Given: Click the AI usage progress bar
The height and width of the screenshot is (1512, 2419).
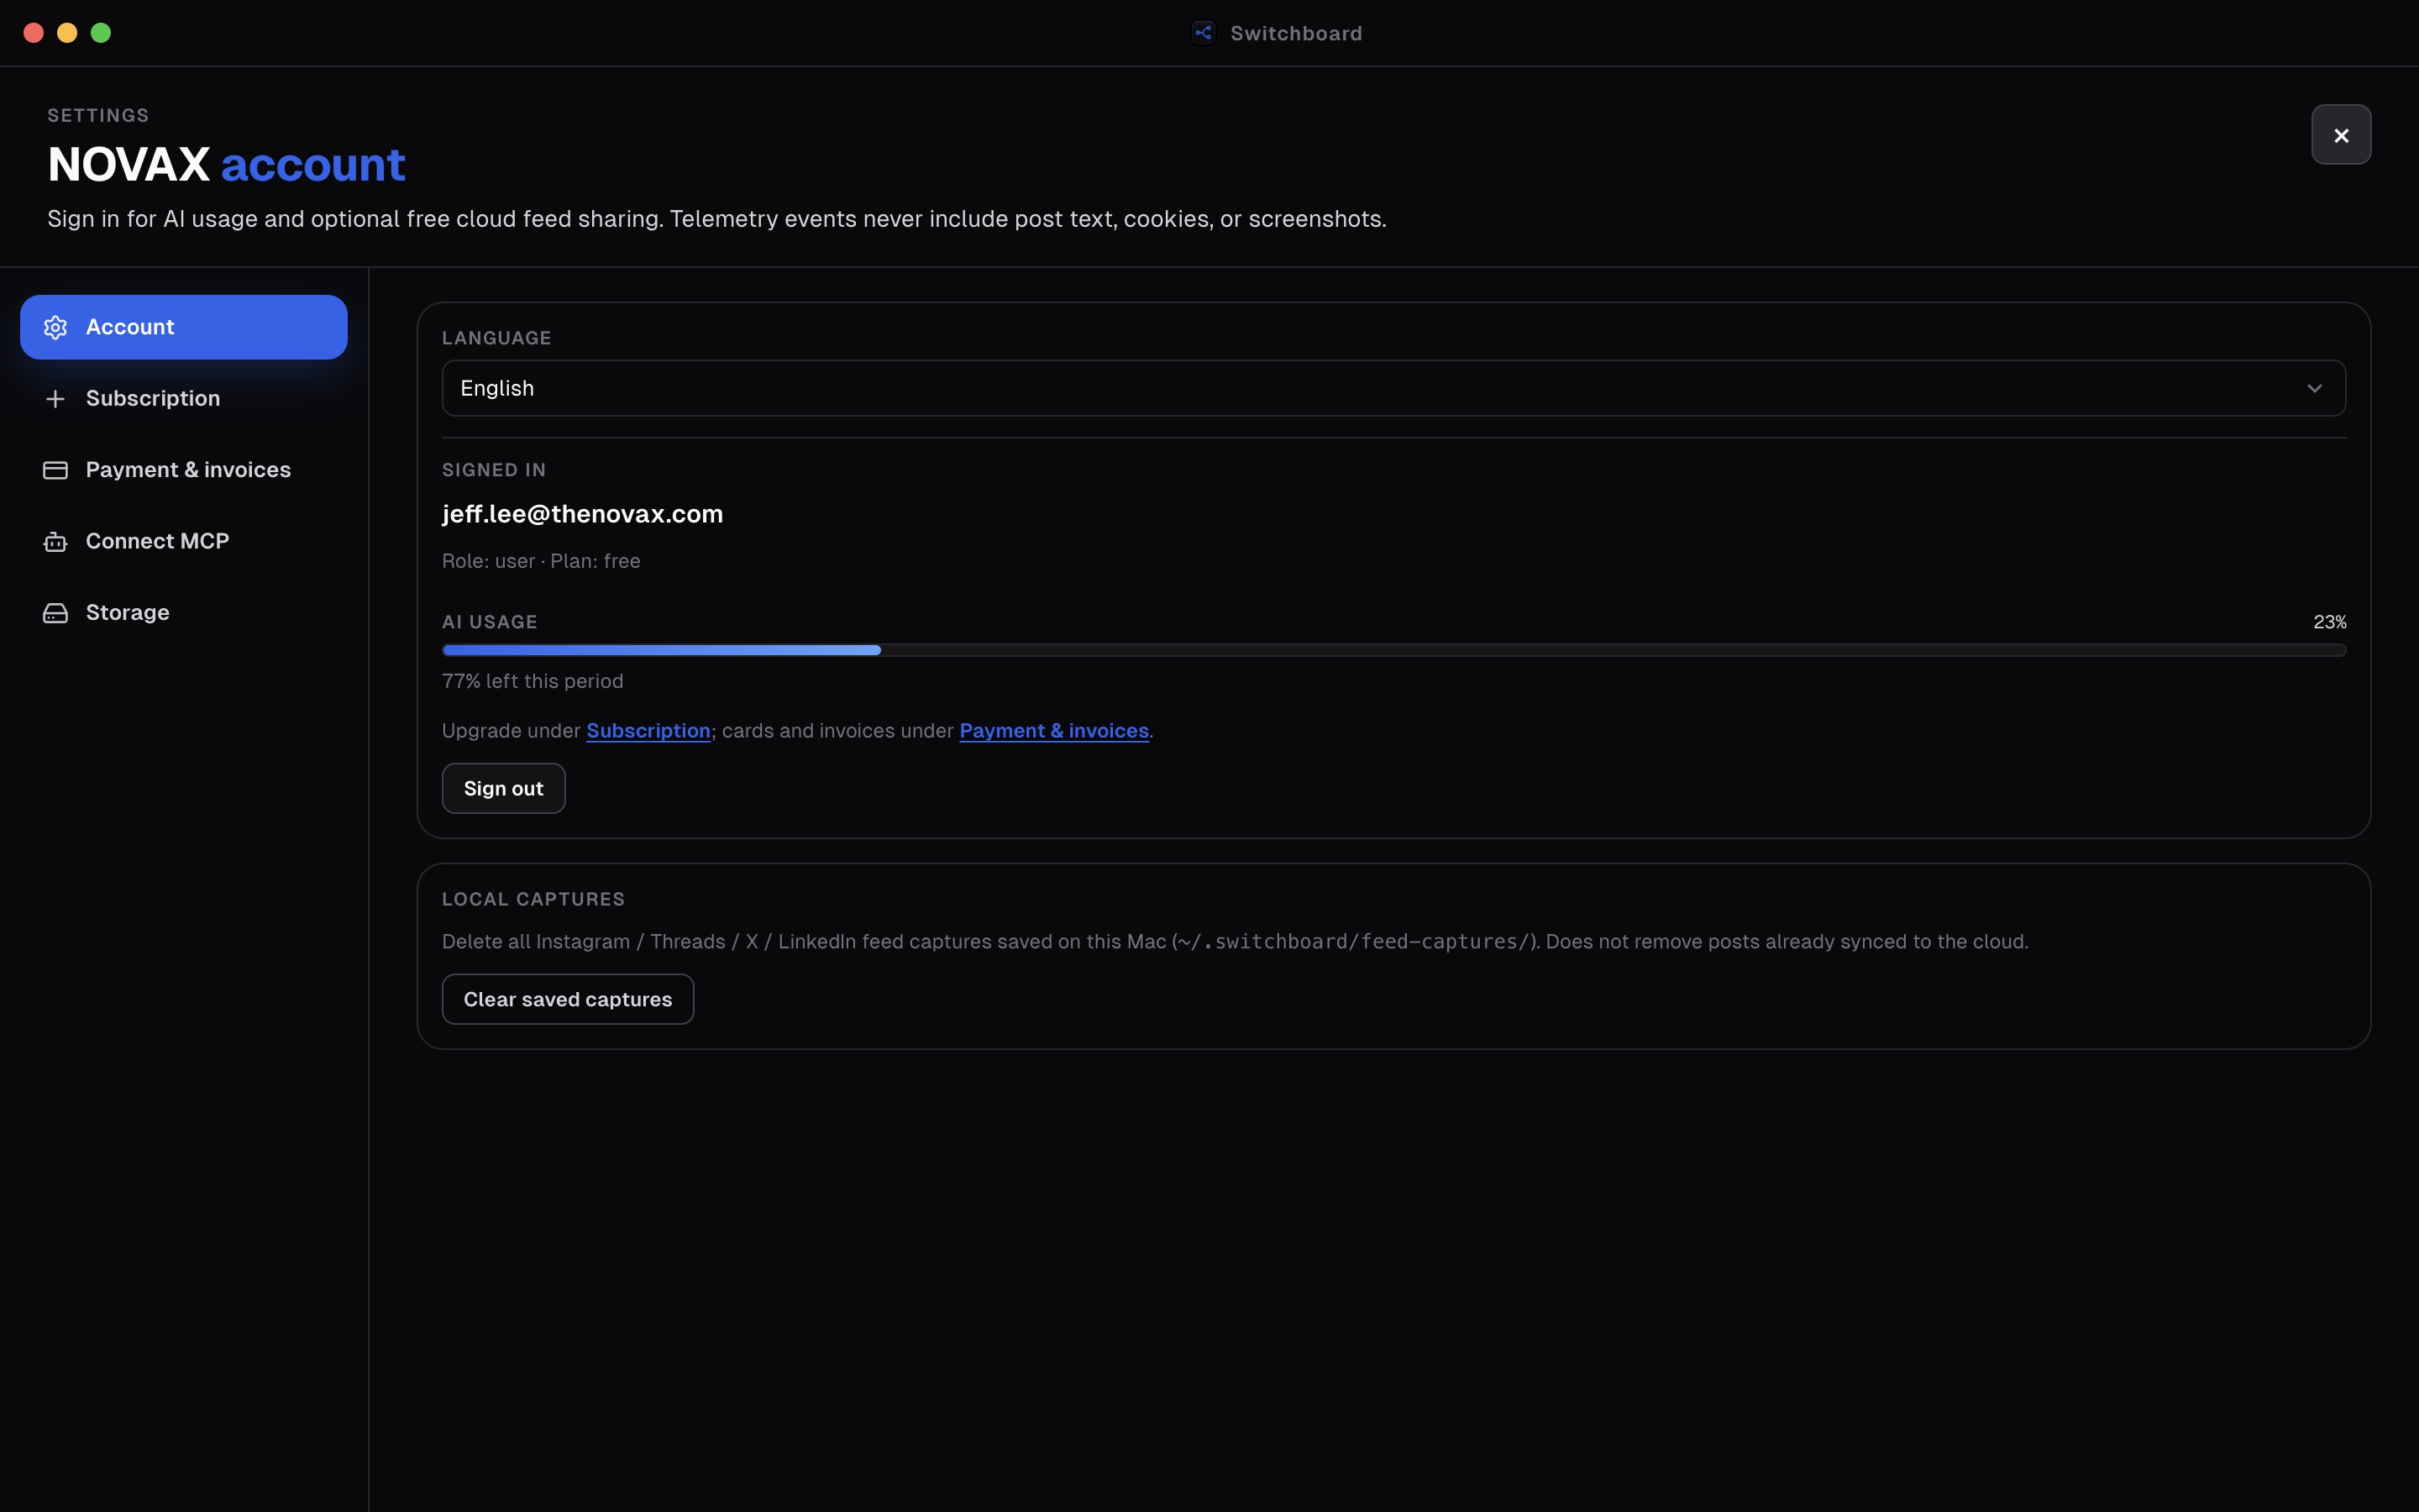Looking at the screenshot, I should coord(1393,650).
